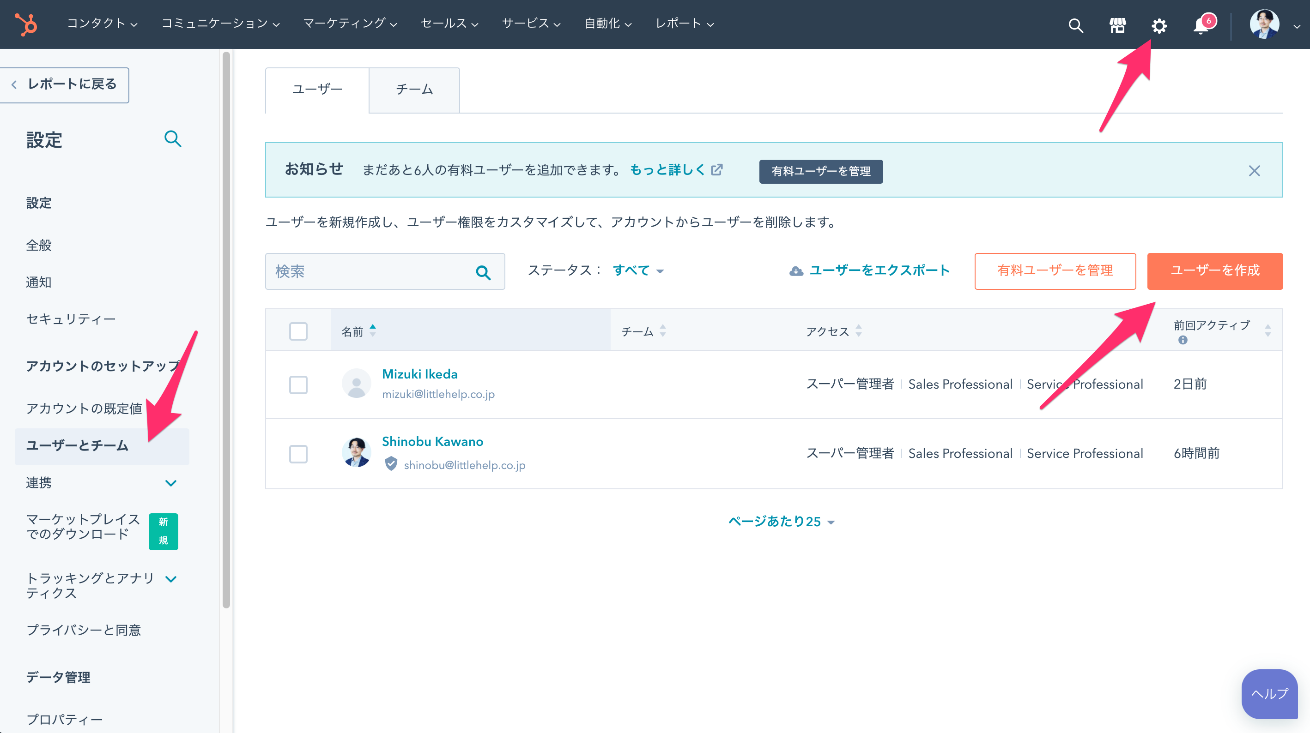Switch to the チーム tab
Viewport: 1310px width, 733px height.
pyautogui.click(x=414, y=90)
